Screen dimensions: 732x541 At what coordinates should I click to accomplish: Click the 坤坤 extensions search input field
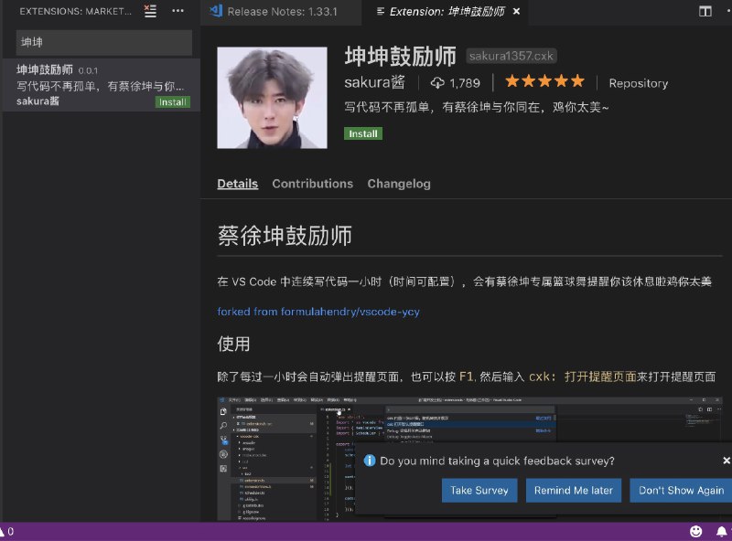click(x=101, y=42)
